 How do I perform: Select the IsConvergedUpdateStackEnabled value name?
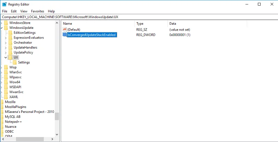click(91, 35)
